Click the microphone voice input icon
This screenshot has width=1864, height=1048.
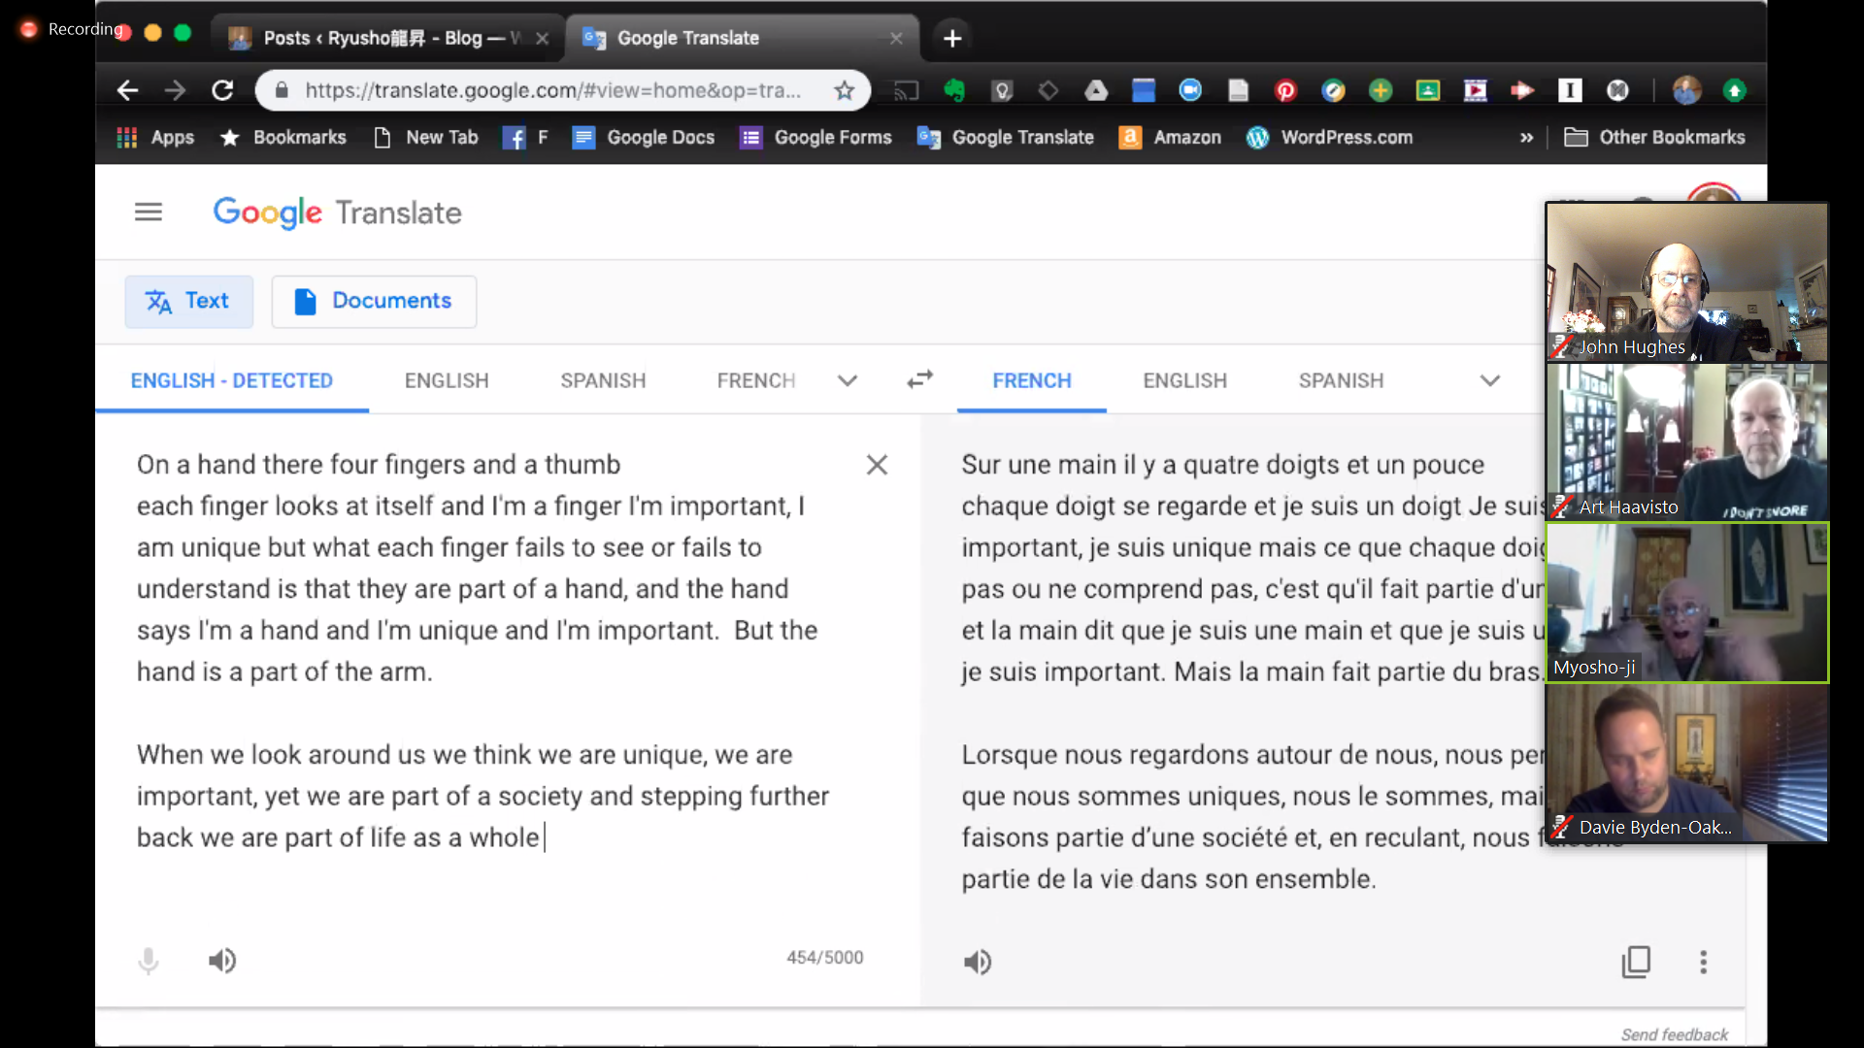148,961
